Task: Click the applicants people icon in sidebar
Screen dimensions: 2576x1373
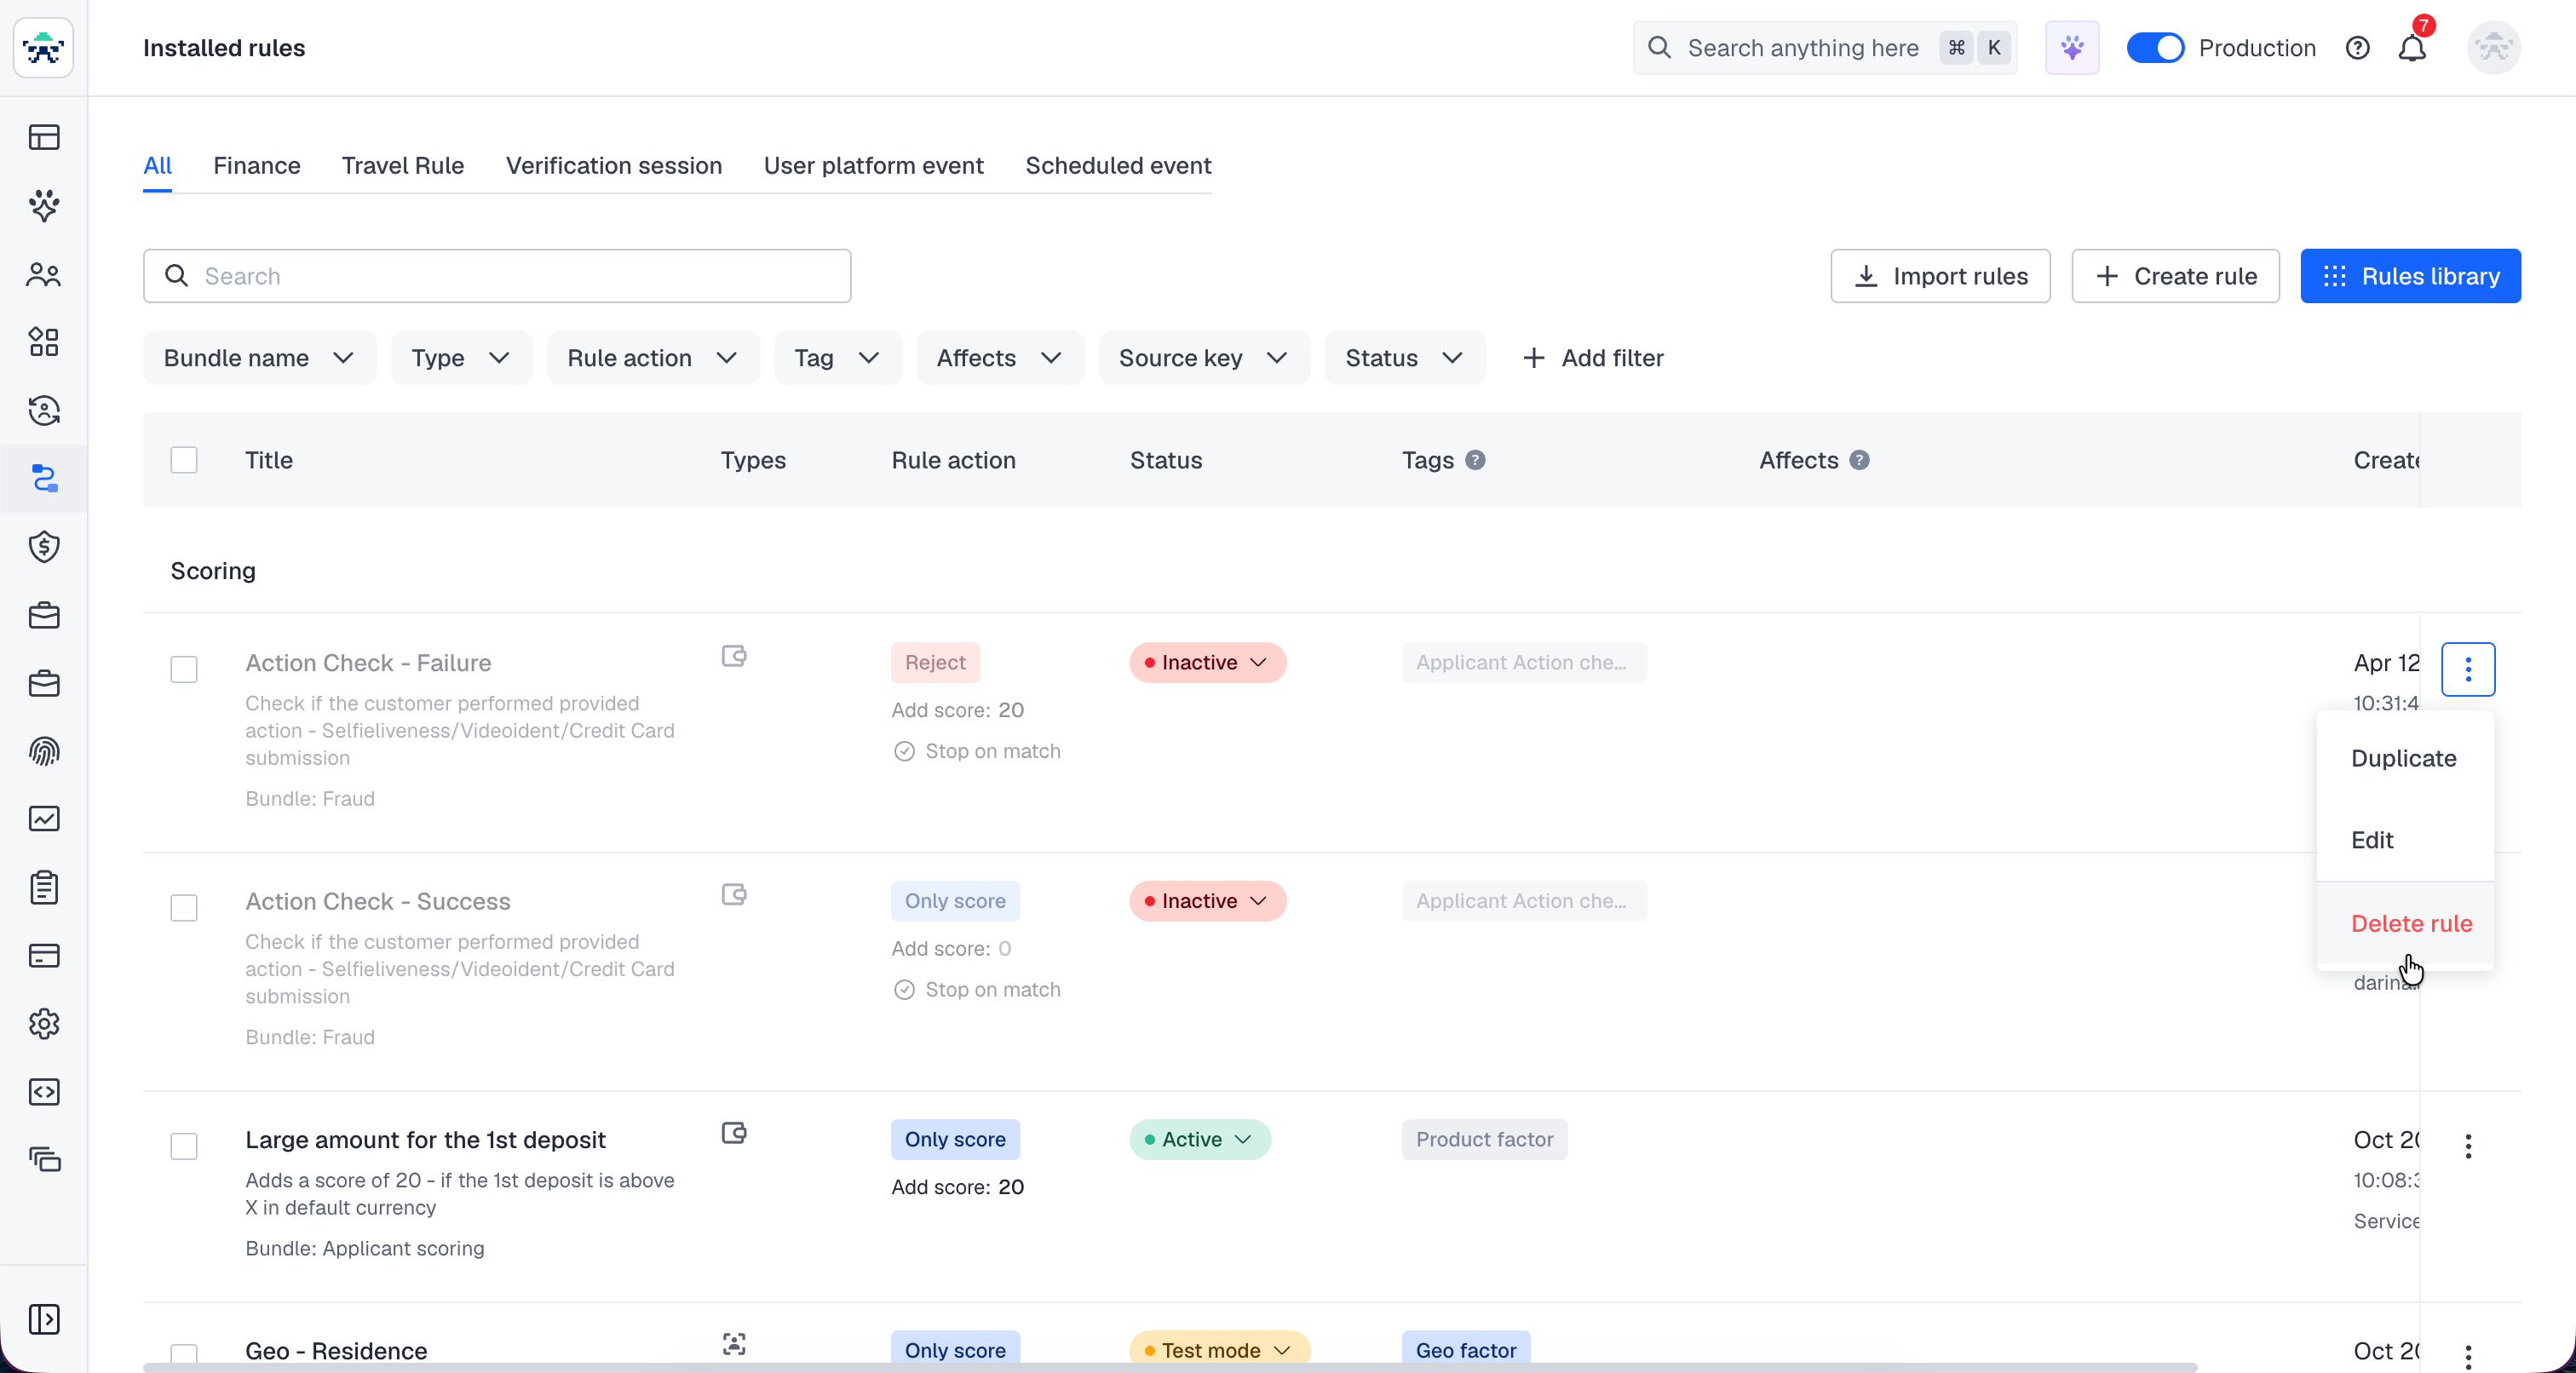Action: point(44,274)
